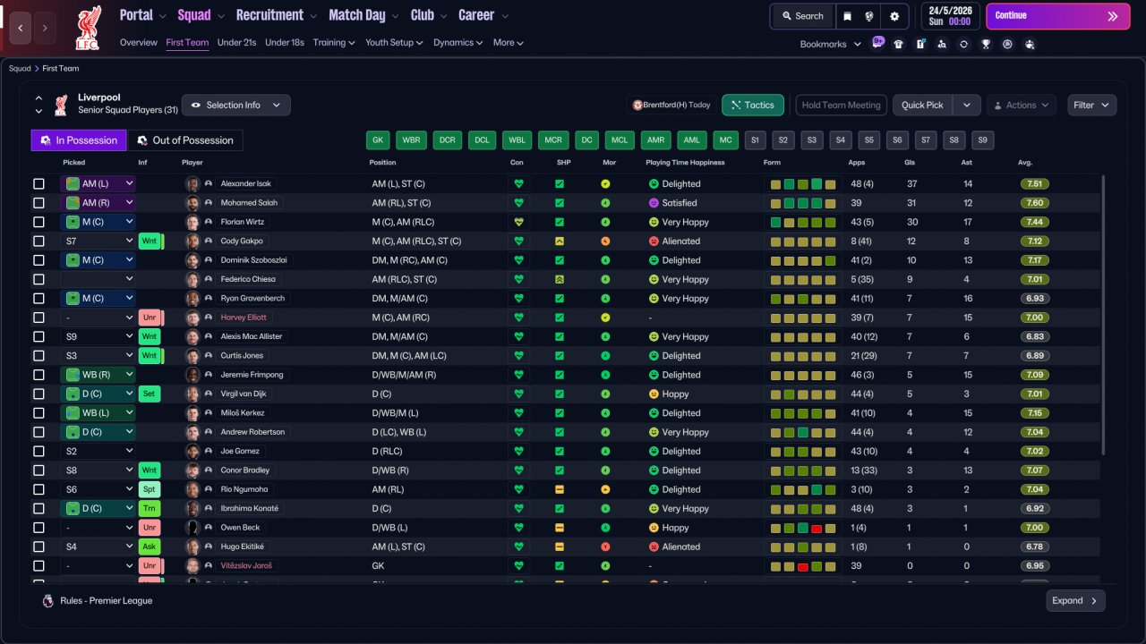
Task: Open Alexander Isak's AM (L) picked dropdown
Action: (x=98, y=183)
